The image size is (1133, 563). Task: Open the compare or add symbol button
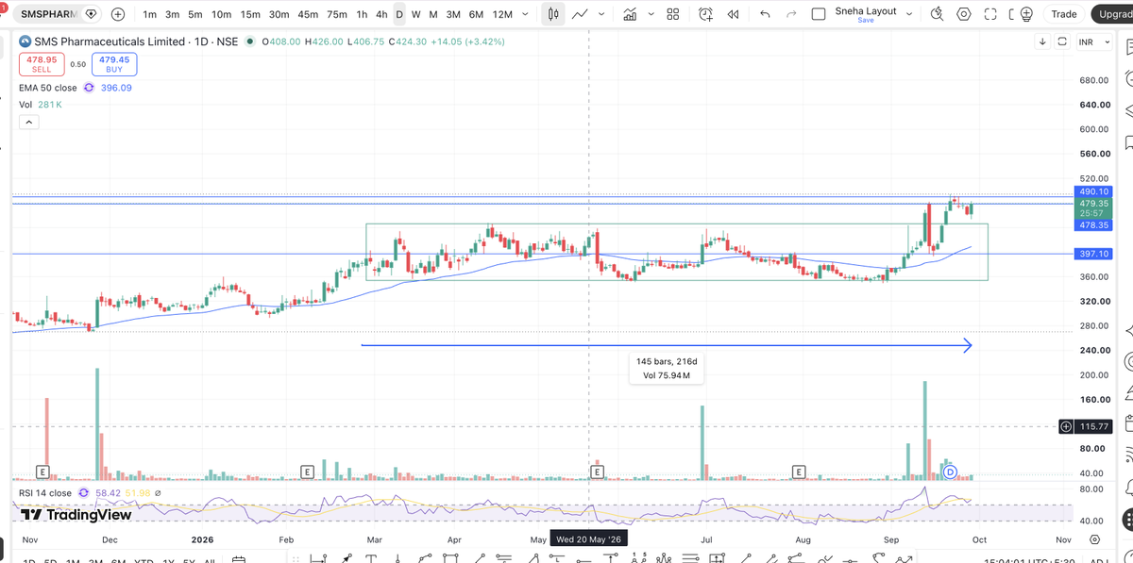coord(117,14)
